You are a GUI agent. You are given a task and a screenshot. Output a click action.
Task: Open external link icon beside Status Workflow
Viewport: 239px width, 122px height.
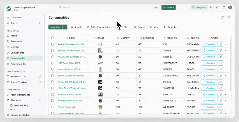(40, 82)
